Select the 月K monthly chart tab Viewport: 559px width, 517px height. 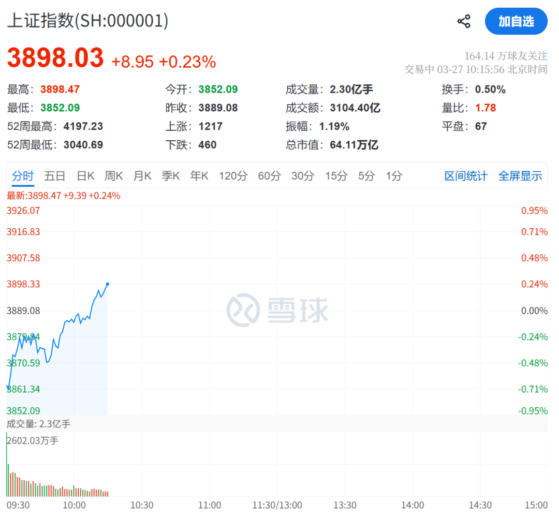point(142,176)
